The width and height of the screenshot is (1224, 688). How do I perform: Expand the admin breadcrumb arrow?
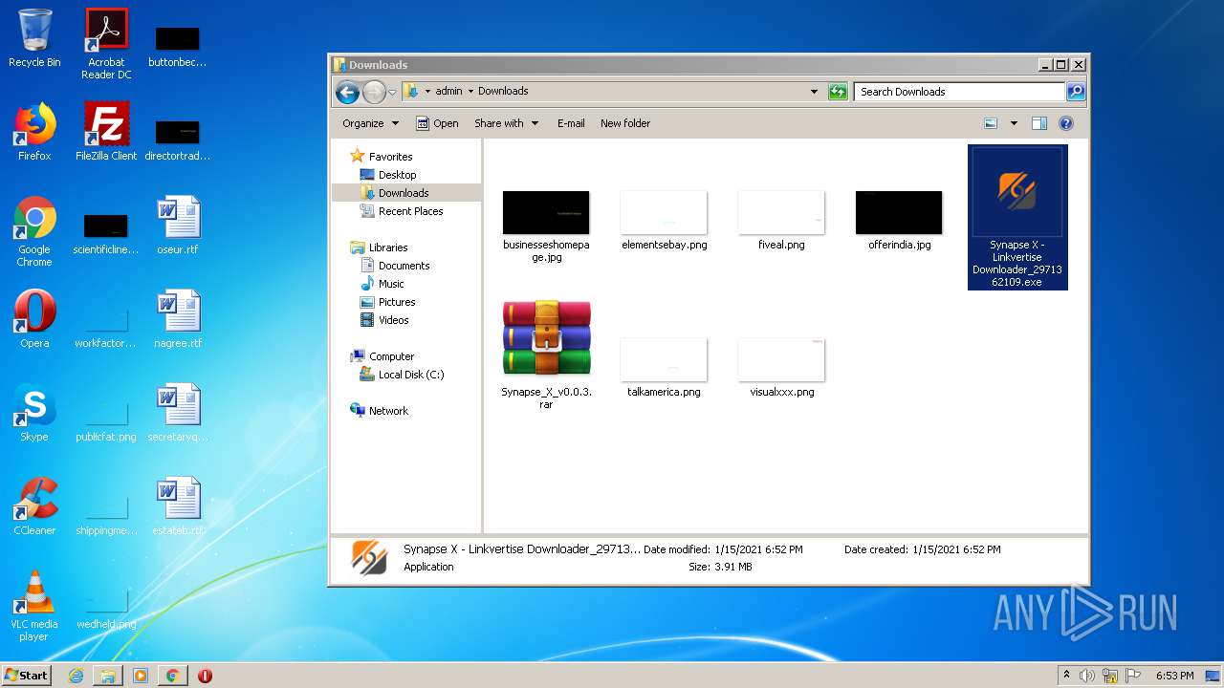[x=470, y=92]
